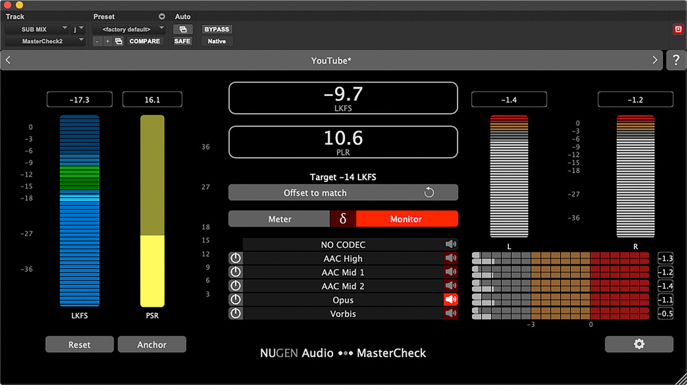Screen dimensions: 687x385
Task: Click the L true peak meter
Action: point(509,176)
